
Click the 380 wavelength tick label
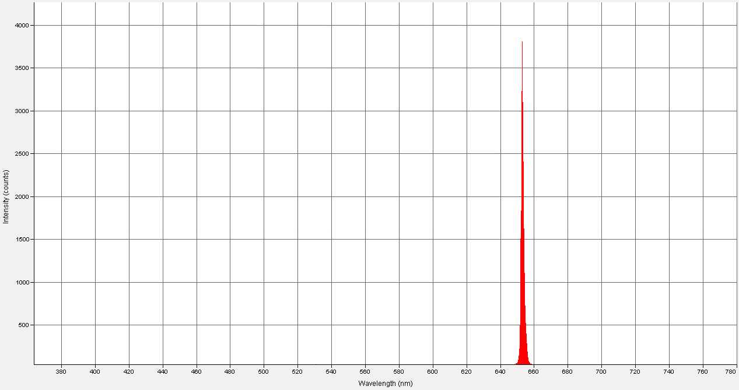[x=61, y=370]
